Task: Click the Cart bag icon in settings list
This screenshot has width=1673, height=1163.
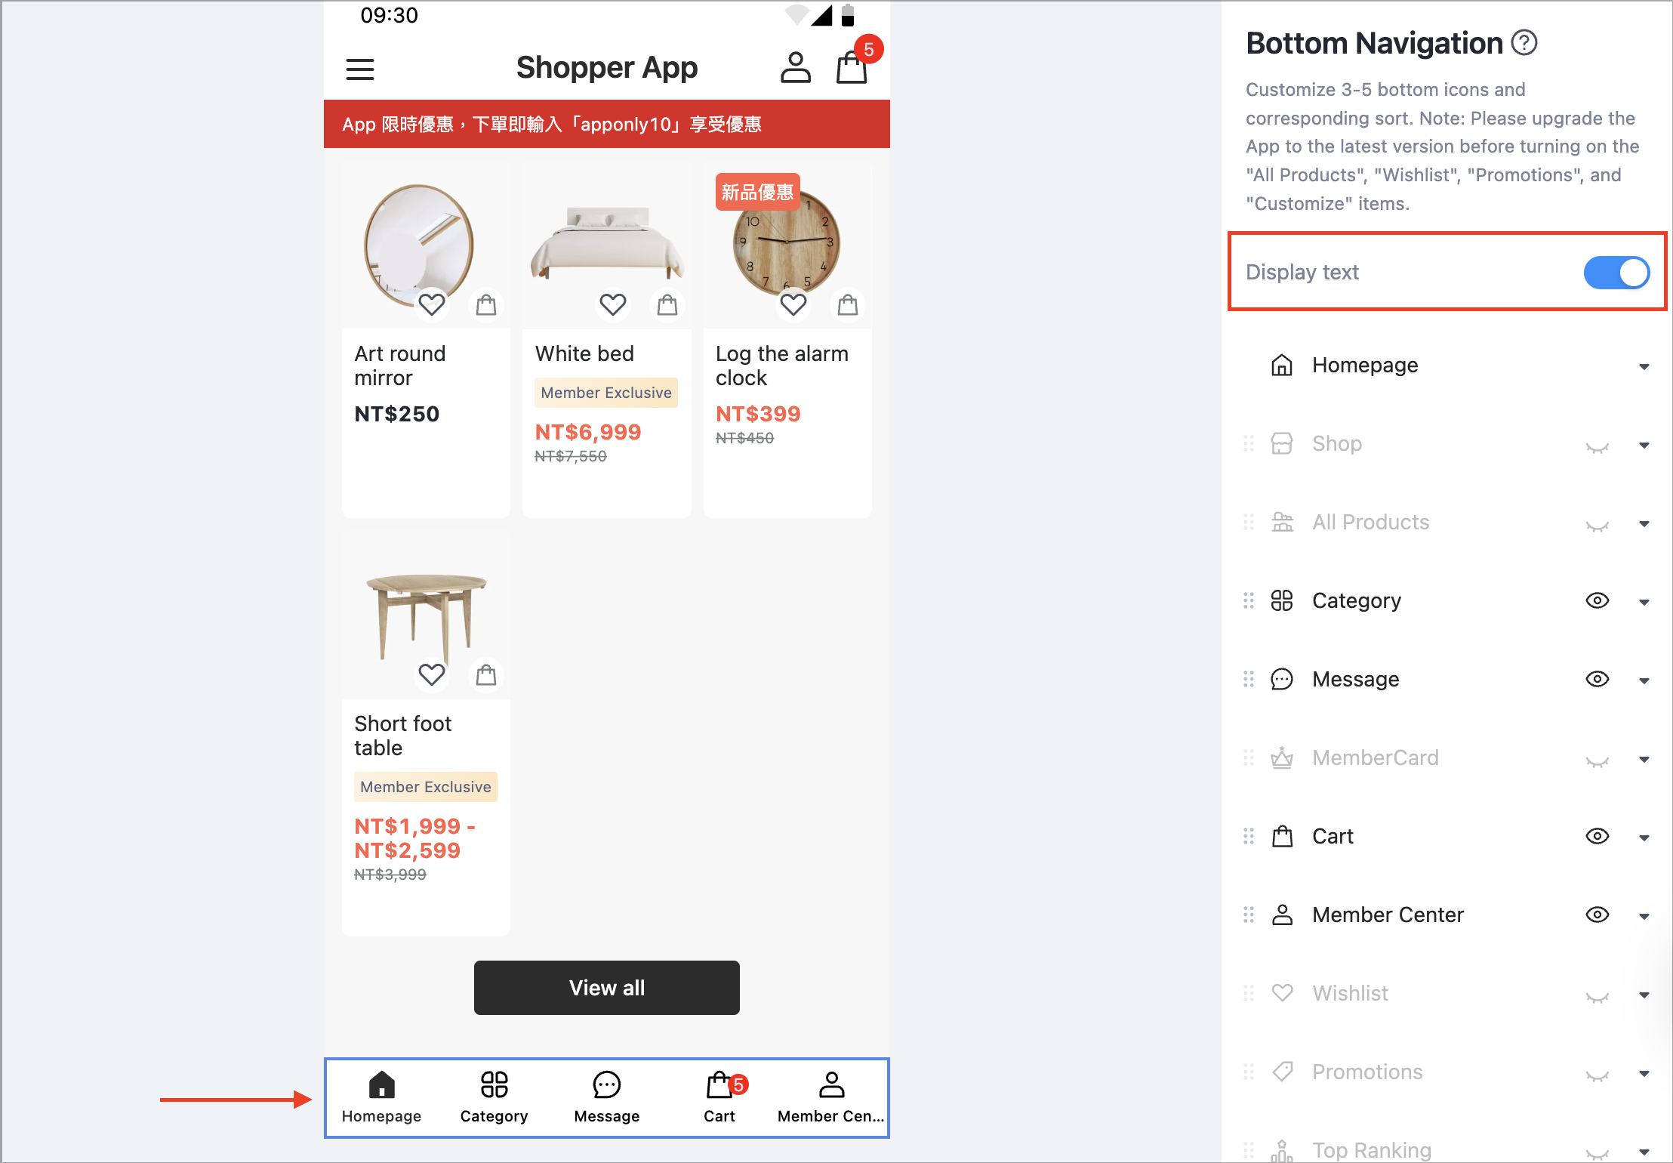Action: click(1282, 837)
